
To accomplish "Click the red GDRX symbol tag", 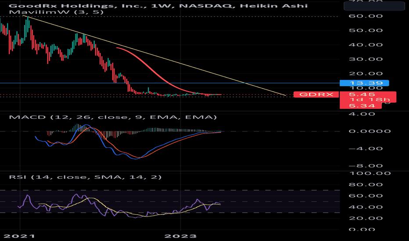I will click(316, 94).
